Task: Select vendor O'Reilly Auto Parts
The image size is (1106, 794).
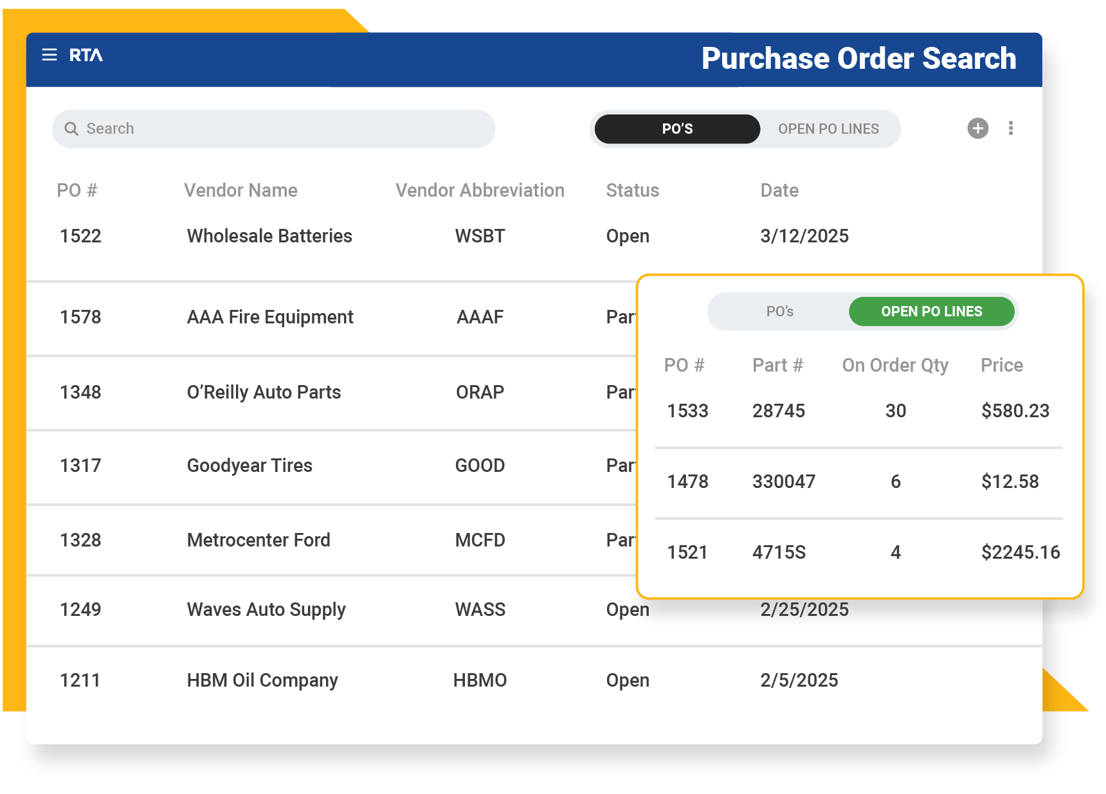Action: (264, 392)
